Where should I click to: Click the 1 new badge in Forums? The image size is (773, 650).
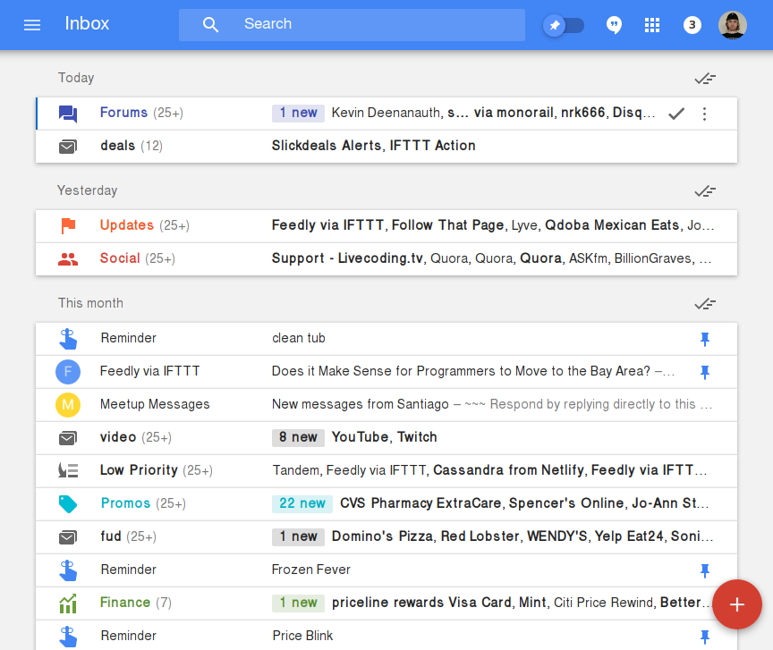(298, 113)
